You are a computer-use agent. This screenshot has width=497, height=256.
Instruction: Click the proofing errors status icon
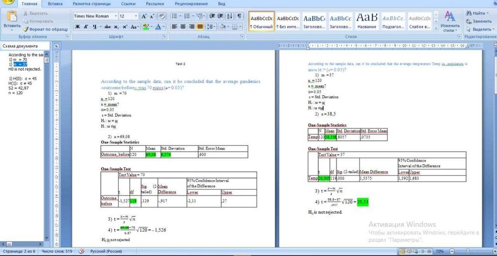pyautogui.click(x=82, y=251)
